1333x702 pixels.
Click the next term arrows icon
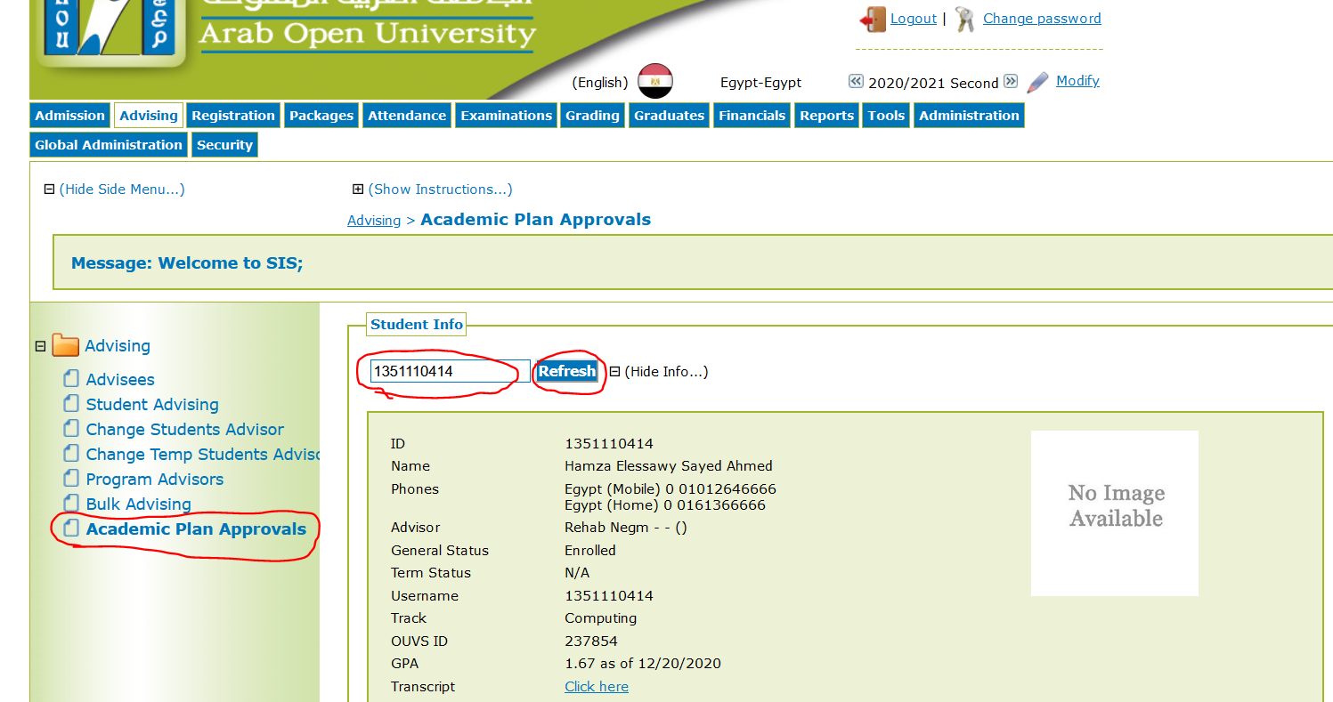pos(1011,81)
